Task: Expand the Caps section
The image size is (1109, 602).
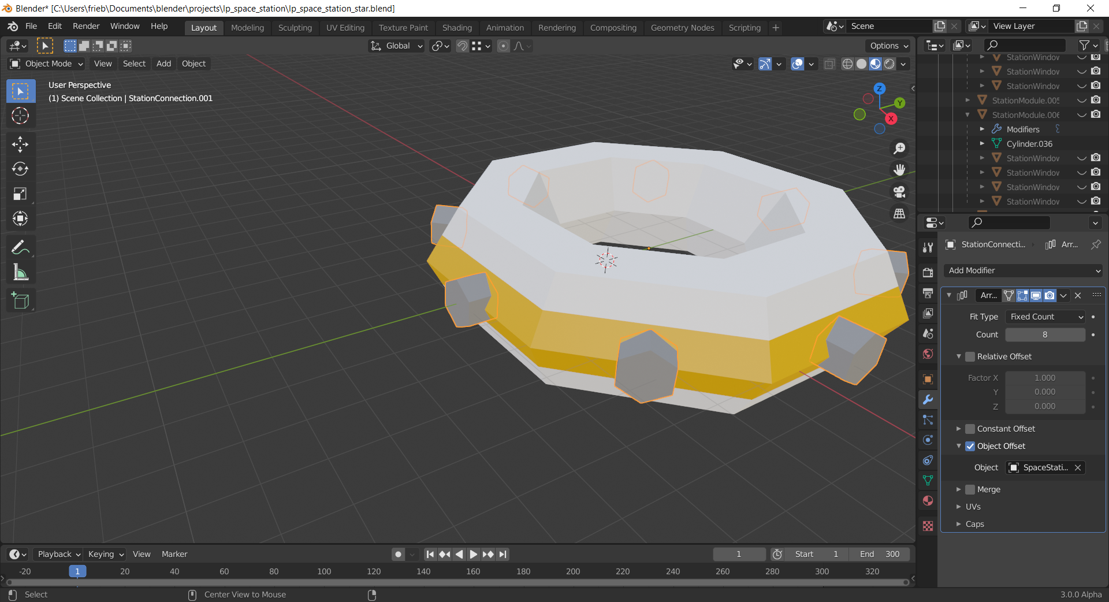Action: click(974, 524)
